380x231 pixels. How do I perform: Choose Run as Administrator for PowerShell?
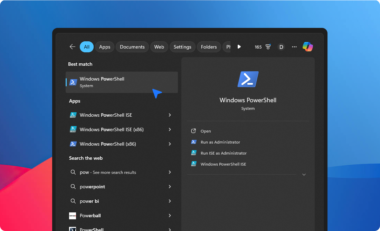click(220, 142)
